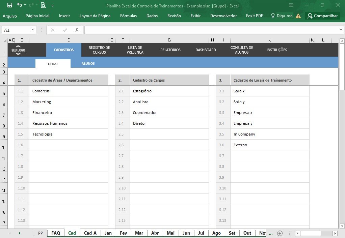Open the CONSULTA DE ALUNOS navigation button

click(x=242, y=50)
